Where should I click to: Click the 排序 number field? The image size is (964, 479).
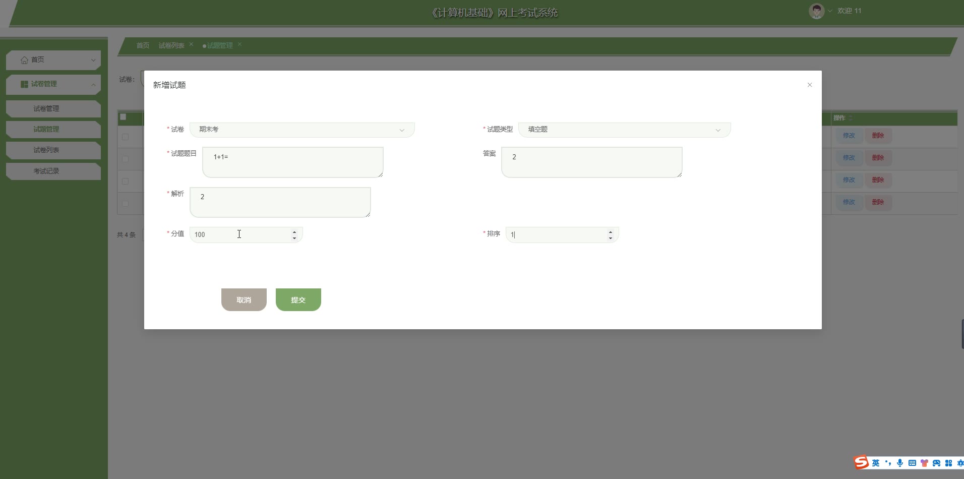[562, 234]
